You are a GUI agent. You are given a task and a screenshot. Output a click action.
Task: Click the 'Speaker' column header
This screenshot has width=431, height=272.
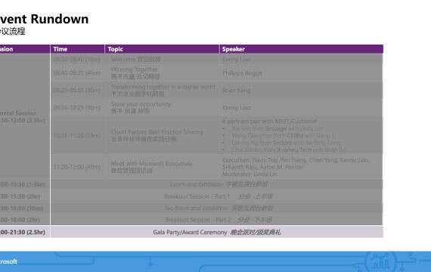(x=302, y=49)
